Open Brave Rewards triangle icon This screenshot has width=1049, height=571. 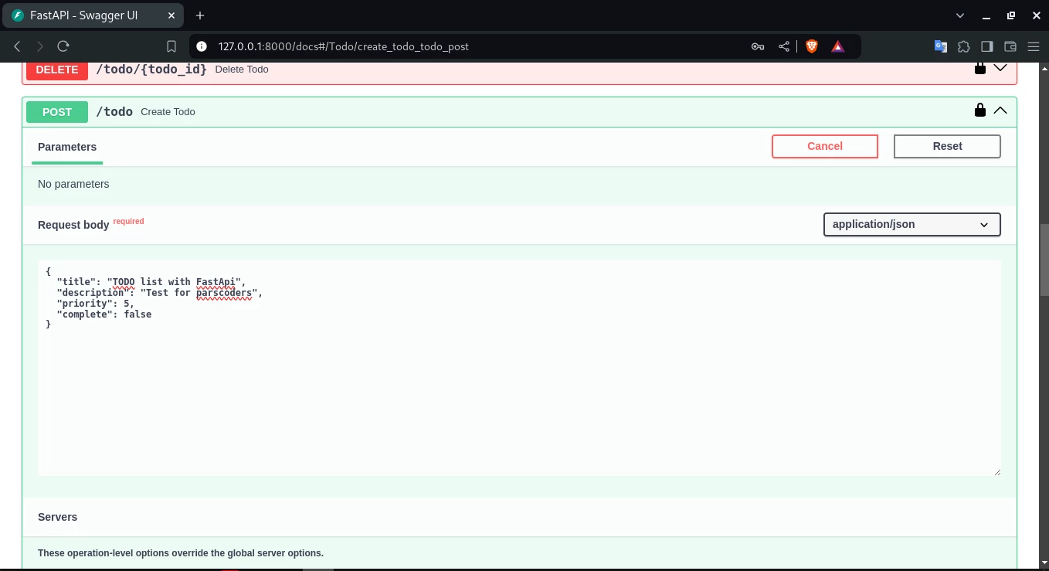[837, 46]
